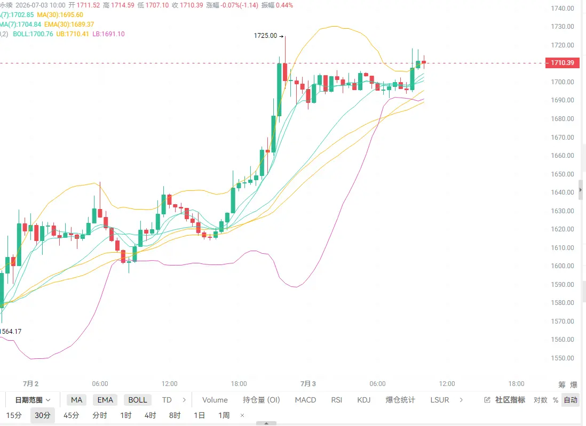Click the 收 1710.39 header value
This screenshot has width=586, height=426.
(187, 5)
